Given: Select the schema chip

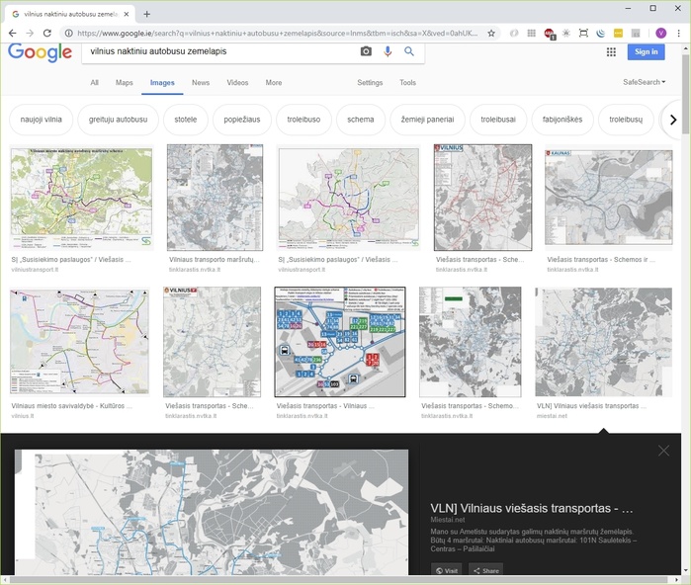Looking at the screenshot, I should [361, 120].
